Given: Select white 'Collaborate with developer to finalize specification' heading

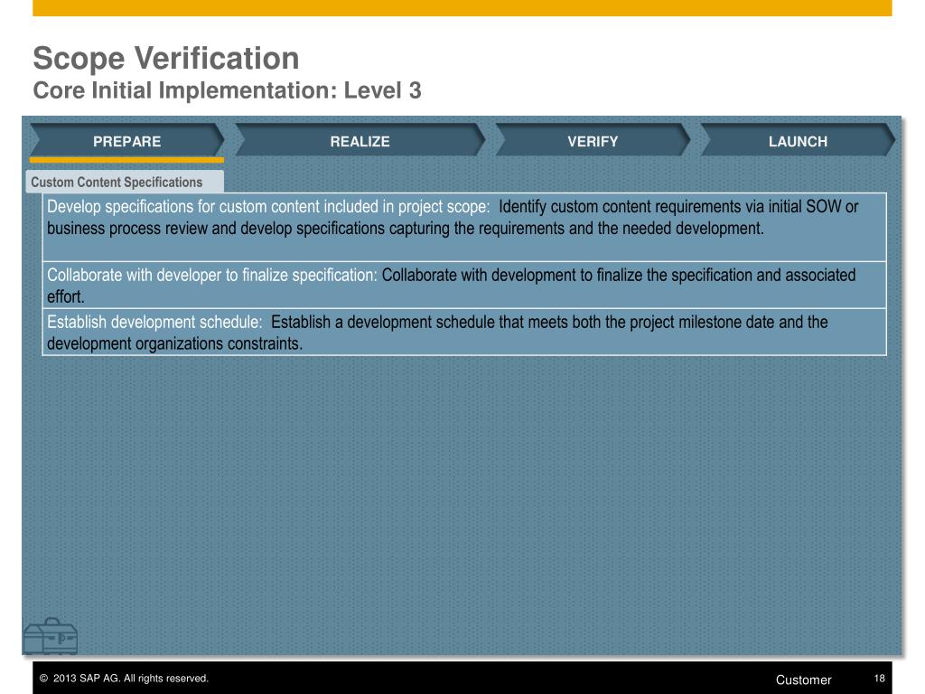Looking at the screenshot, I should coord(212,276).
